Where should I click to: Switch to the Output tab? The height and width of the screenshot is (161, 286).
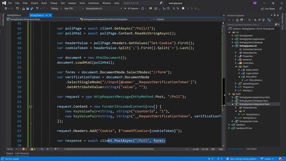[x=9, y=153]
